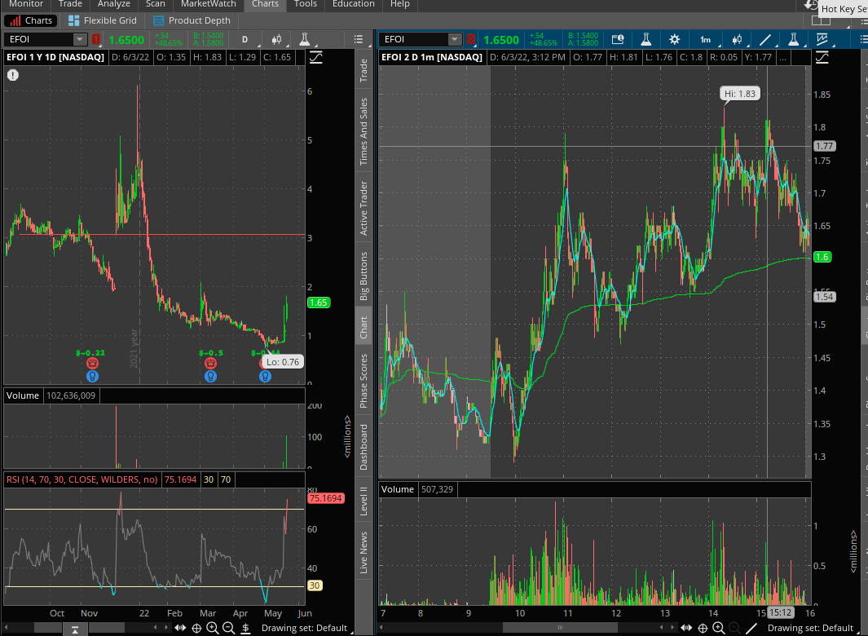Click the Product Depth button
This screenshot has height=636, width=868.
(x=192, y=20)
